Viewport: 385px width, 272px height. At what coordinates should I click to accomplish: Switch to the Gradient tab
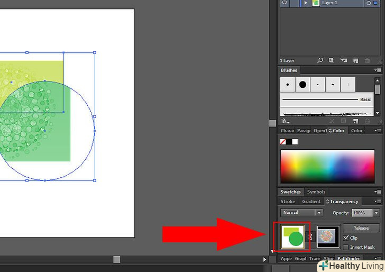coord(311,202)
